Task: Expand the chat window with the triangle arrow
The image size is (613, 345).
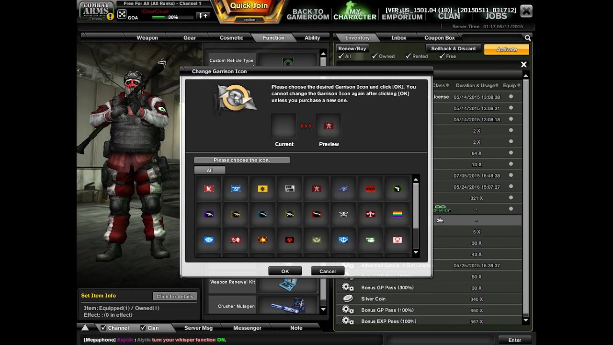Action: tap(85, 328)
